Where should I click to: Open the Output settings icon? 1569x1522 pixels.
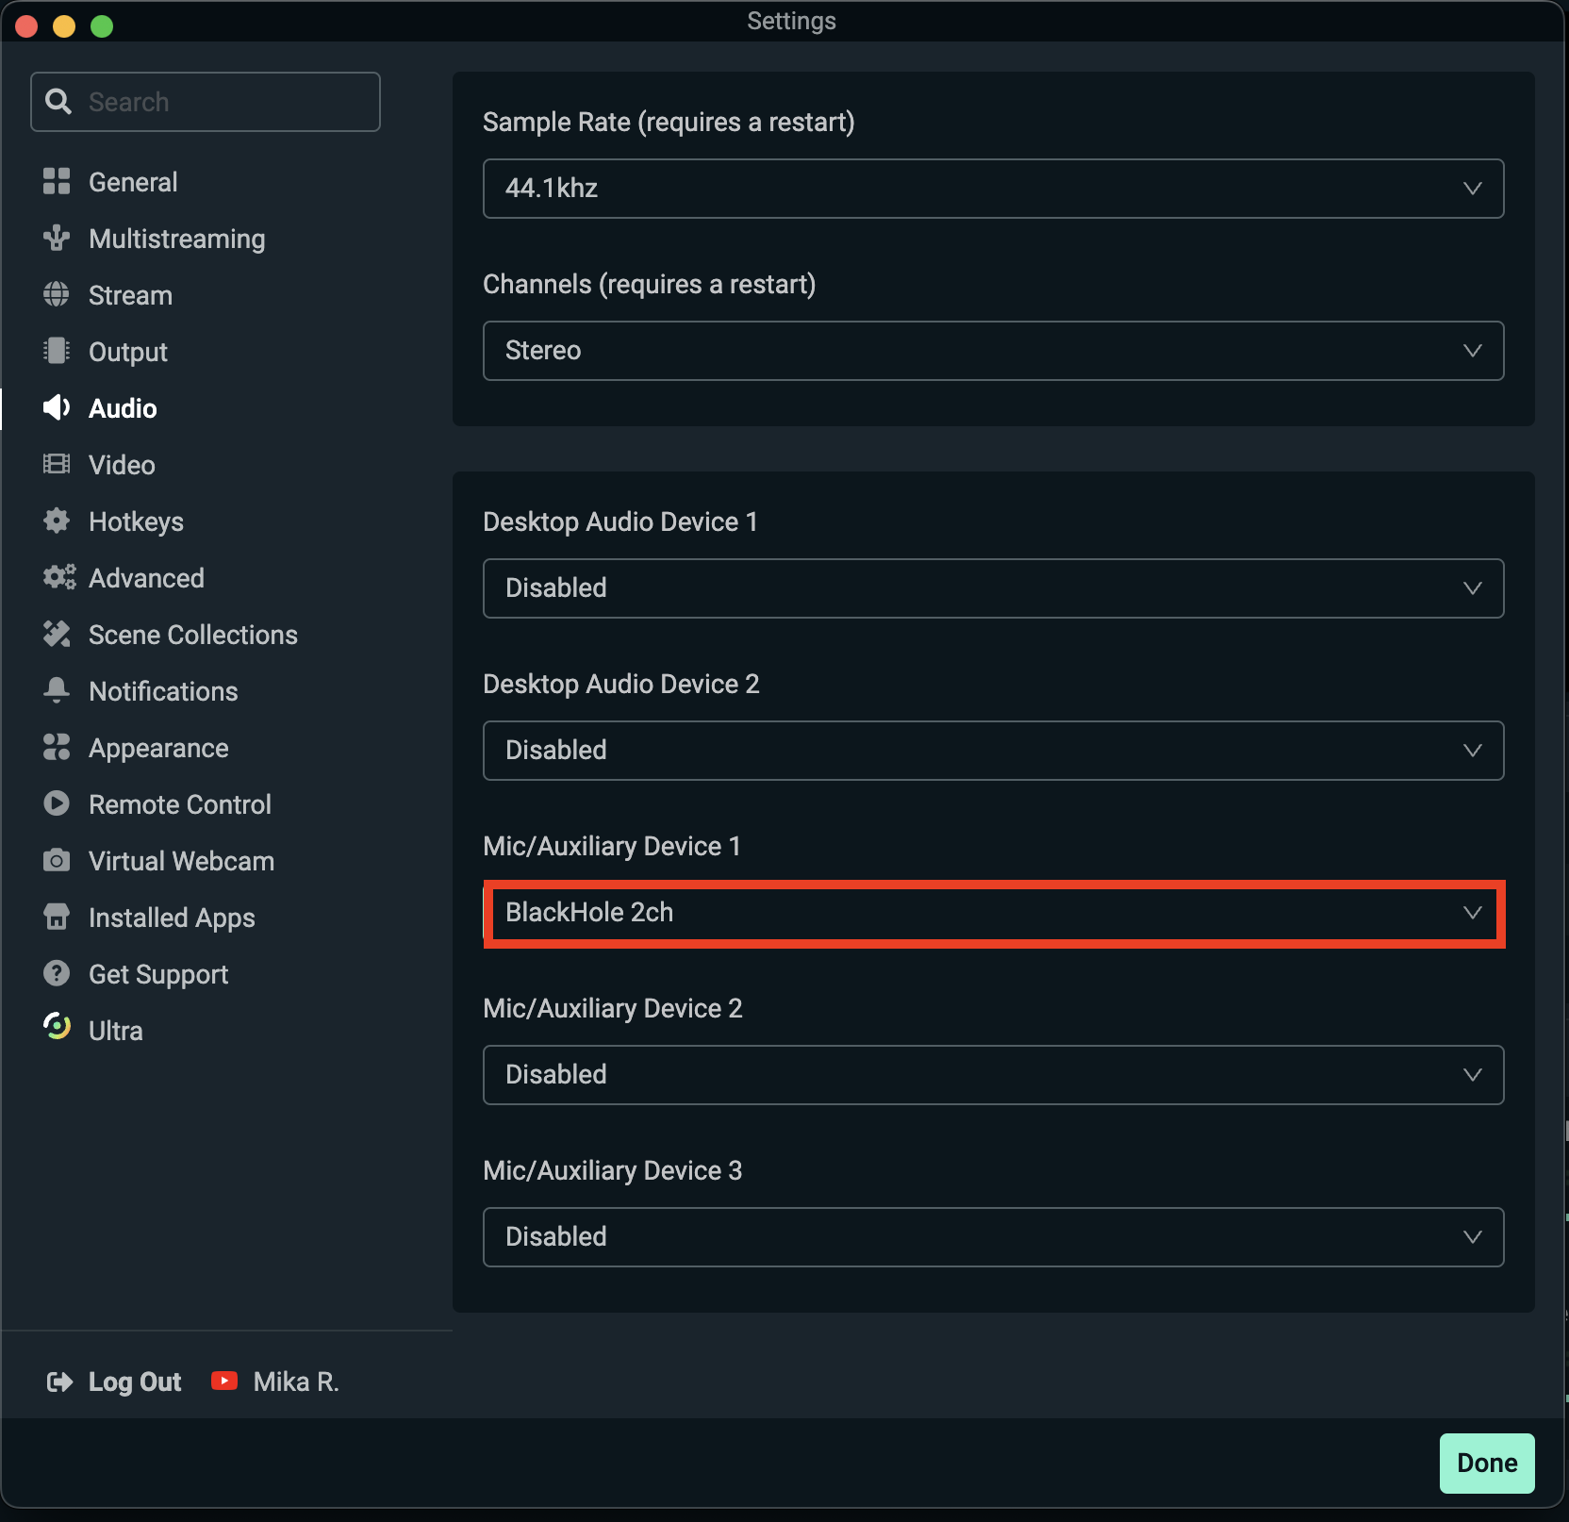click(57, 351)
